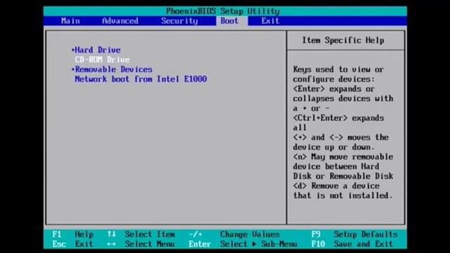The image size is (450, 253).
Task: Click the F9 key hint
Action: point(316,234)
